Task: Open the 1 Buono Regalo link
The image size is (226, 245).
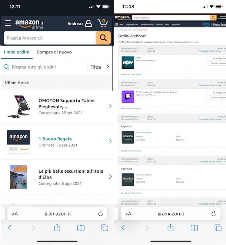Action: click(55, 139)
